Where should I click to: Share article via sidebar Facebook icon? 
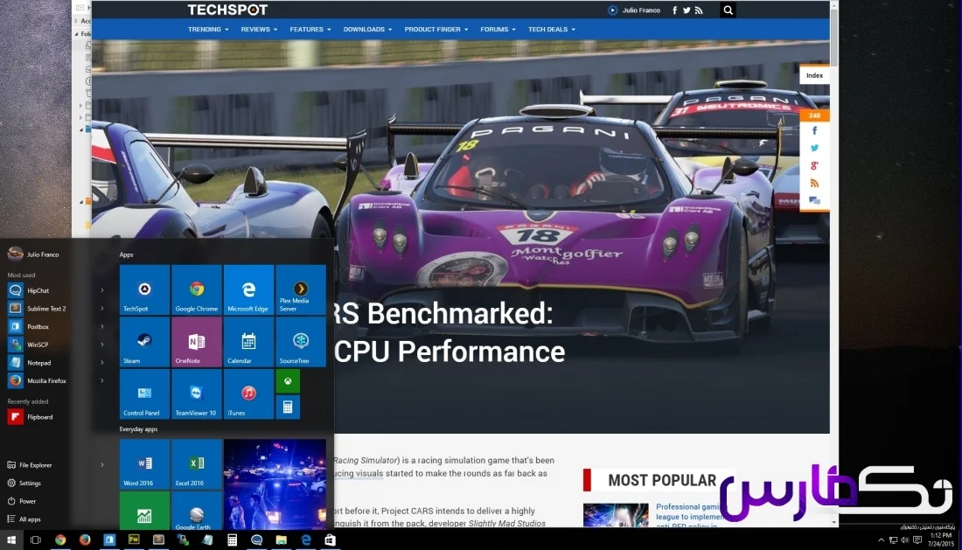click(814, 130)
